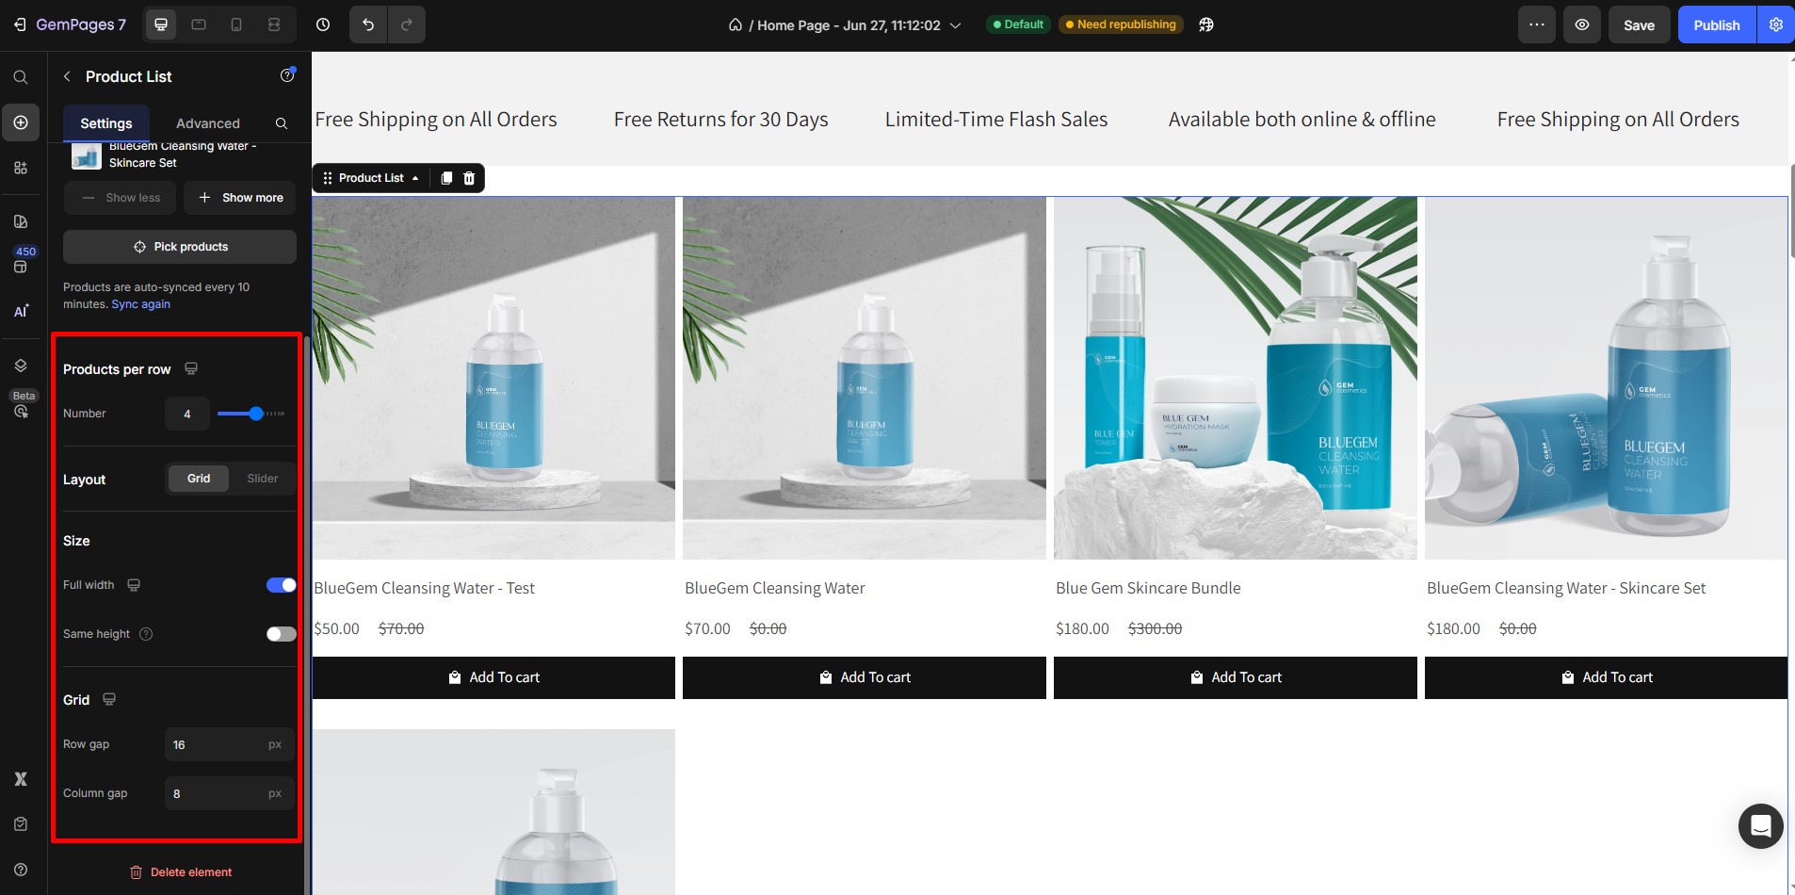Open version history clock icon
1795x895 pixels.
click(x=323, y=24)
